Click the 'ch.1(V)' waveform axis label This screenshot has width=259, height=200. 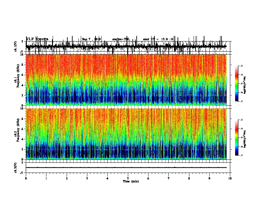(15, 46)
